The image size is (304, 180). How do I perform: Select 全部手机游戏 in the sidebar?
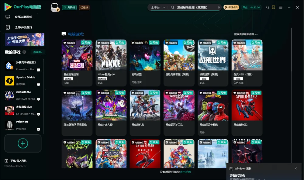[23, 27]
